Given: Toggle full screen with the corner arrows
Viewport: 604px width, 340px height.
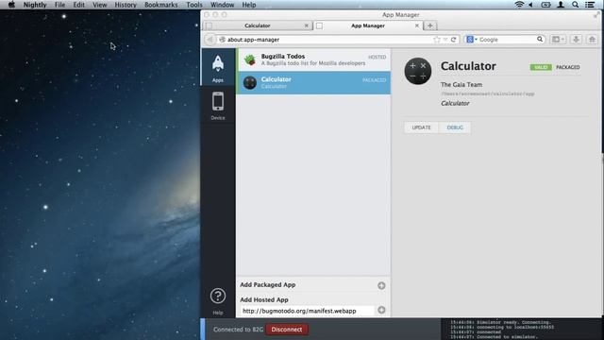Looking at the screenshot, I should (596, 15).
